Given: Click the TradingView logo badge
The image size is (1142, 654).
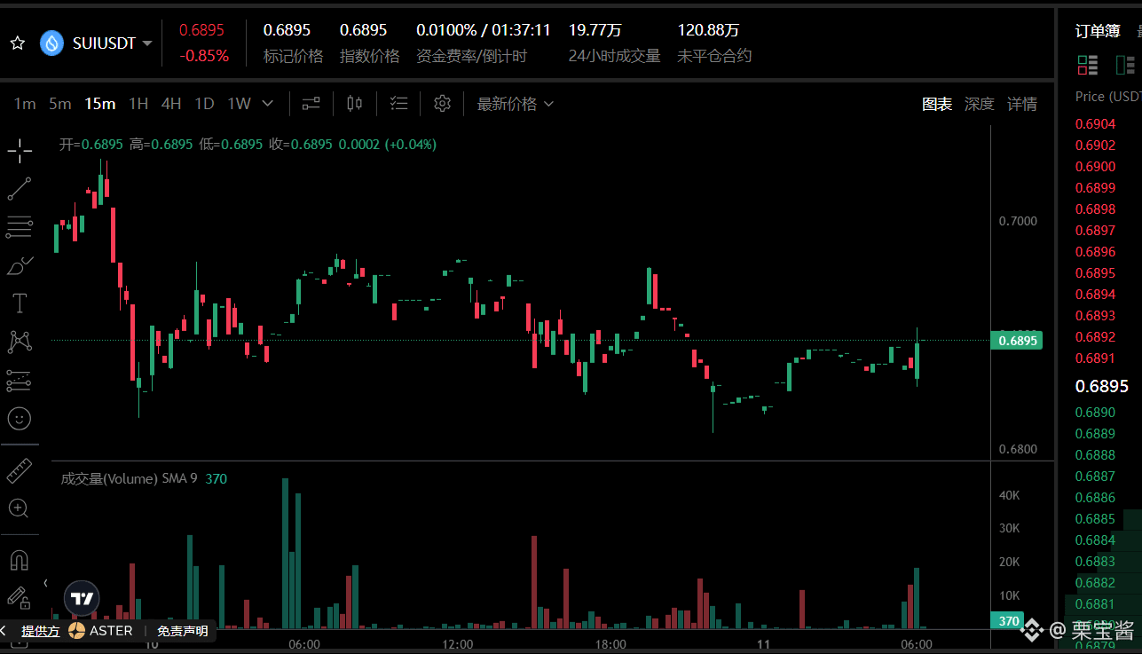Looking at the screenshot, I should (x=83, y=598).
